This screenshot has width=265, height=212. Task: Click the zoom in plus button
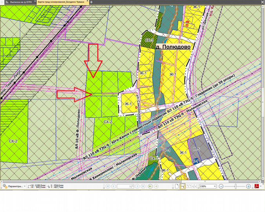pyautogui.click(x=249, y=186)
